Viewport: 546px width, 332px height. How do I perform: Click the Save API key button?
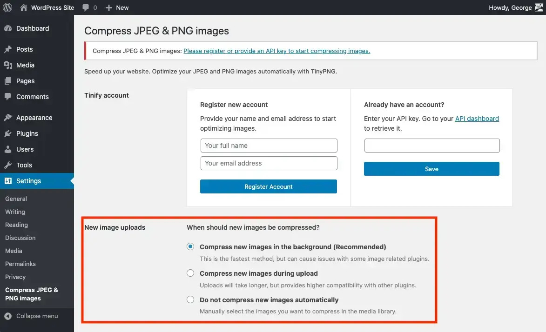coord(431,169)
